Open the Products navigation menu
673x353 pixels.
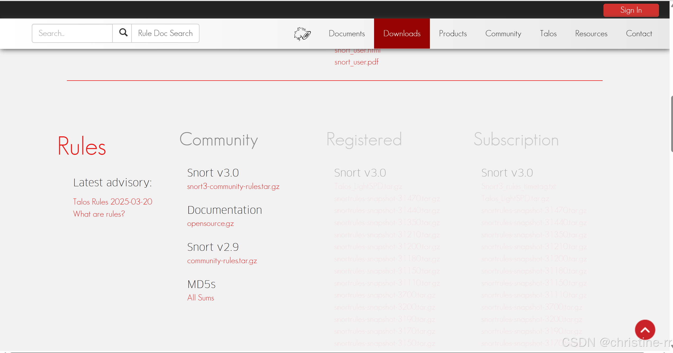453,34
